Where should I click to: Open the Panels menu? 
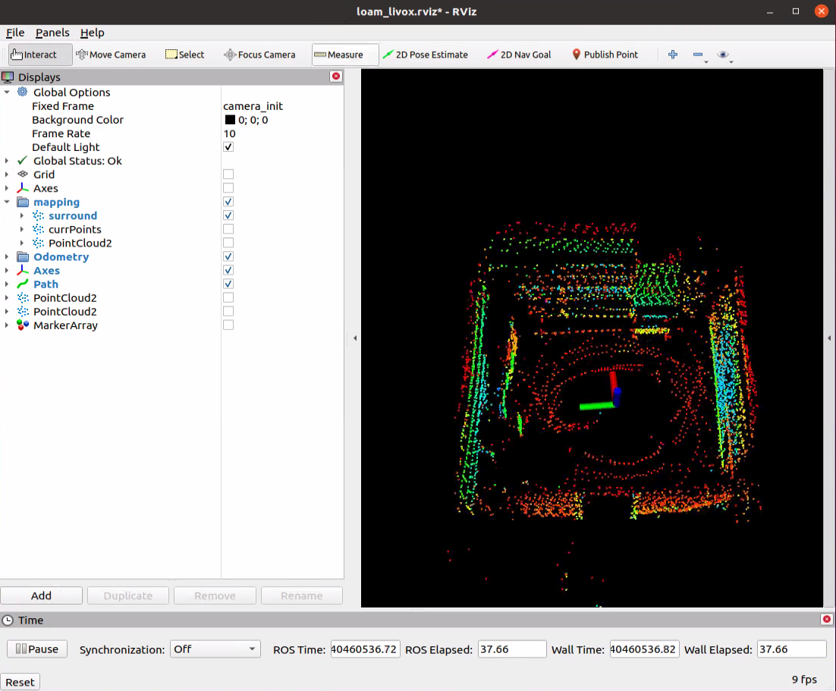coord(52,33)
